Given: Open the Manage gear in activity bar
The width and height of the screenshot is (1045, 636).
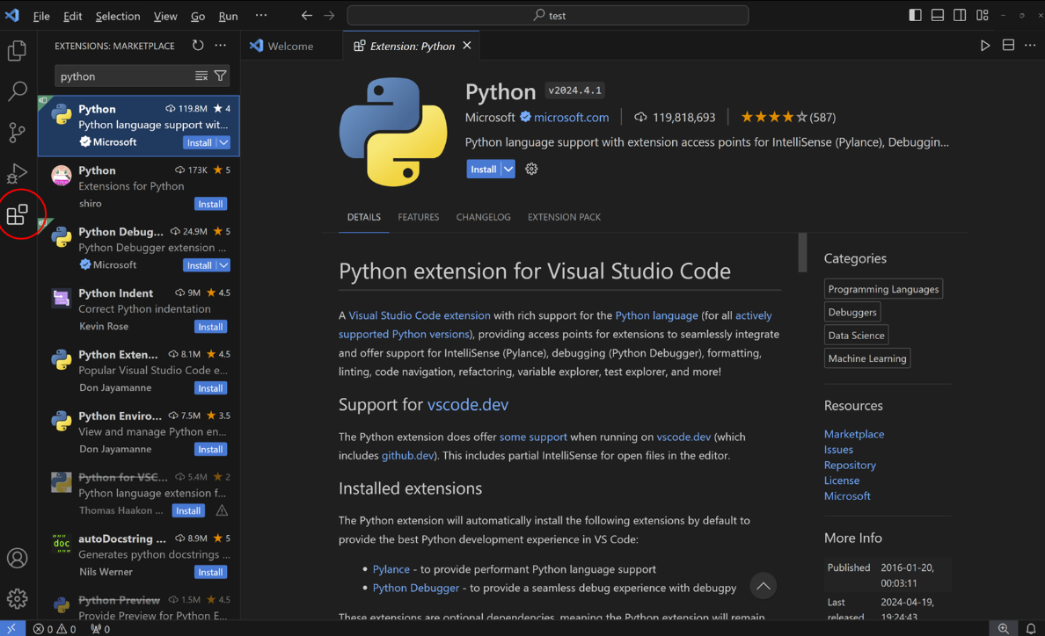Looking at the screenshot, I should click(x=18, y=599).
